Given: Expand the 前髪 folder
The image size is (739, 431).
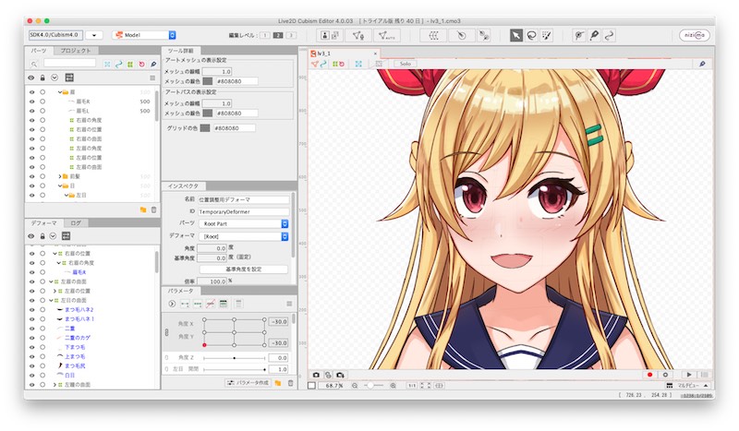Looking at the screenshot, I should point(60,176).
